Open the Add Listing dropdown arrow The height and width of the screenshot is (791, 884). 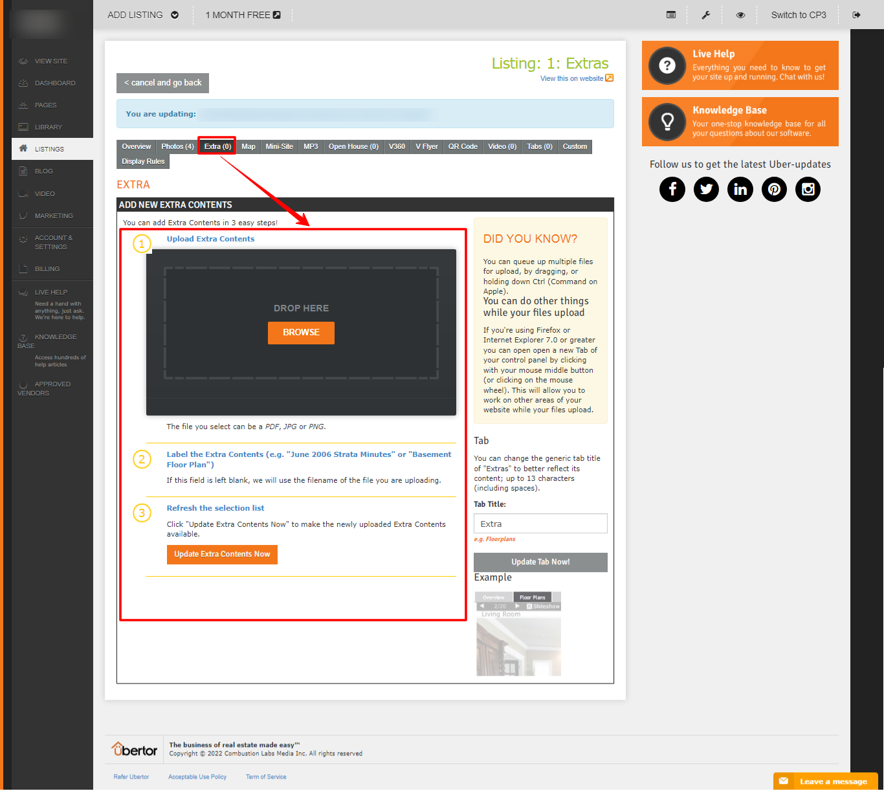point(175,15)
